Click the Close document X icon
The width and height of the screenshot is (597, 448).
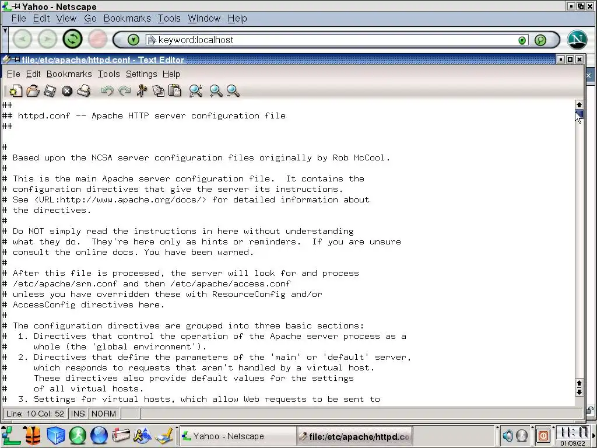coord(67,91)
